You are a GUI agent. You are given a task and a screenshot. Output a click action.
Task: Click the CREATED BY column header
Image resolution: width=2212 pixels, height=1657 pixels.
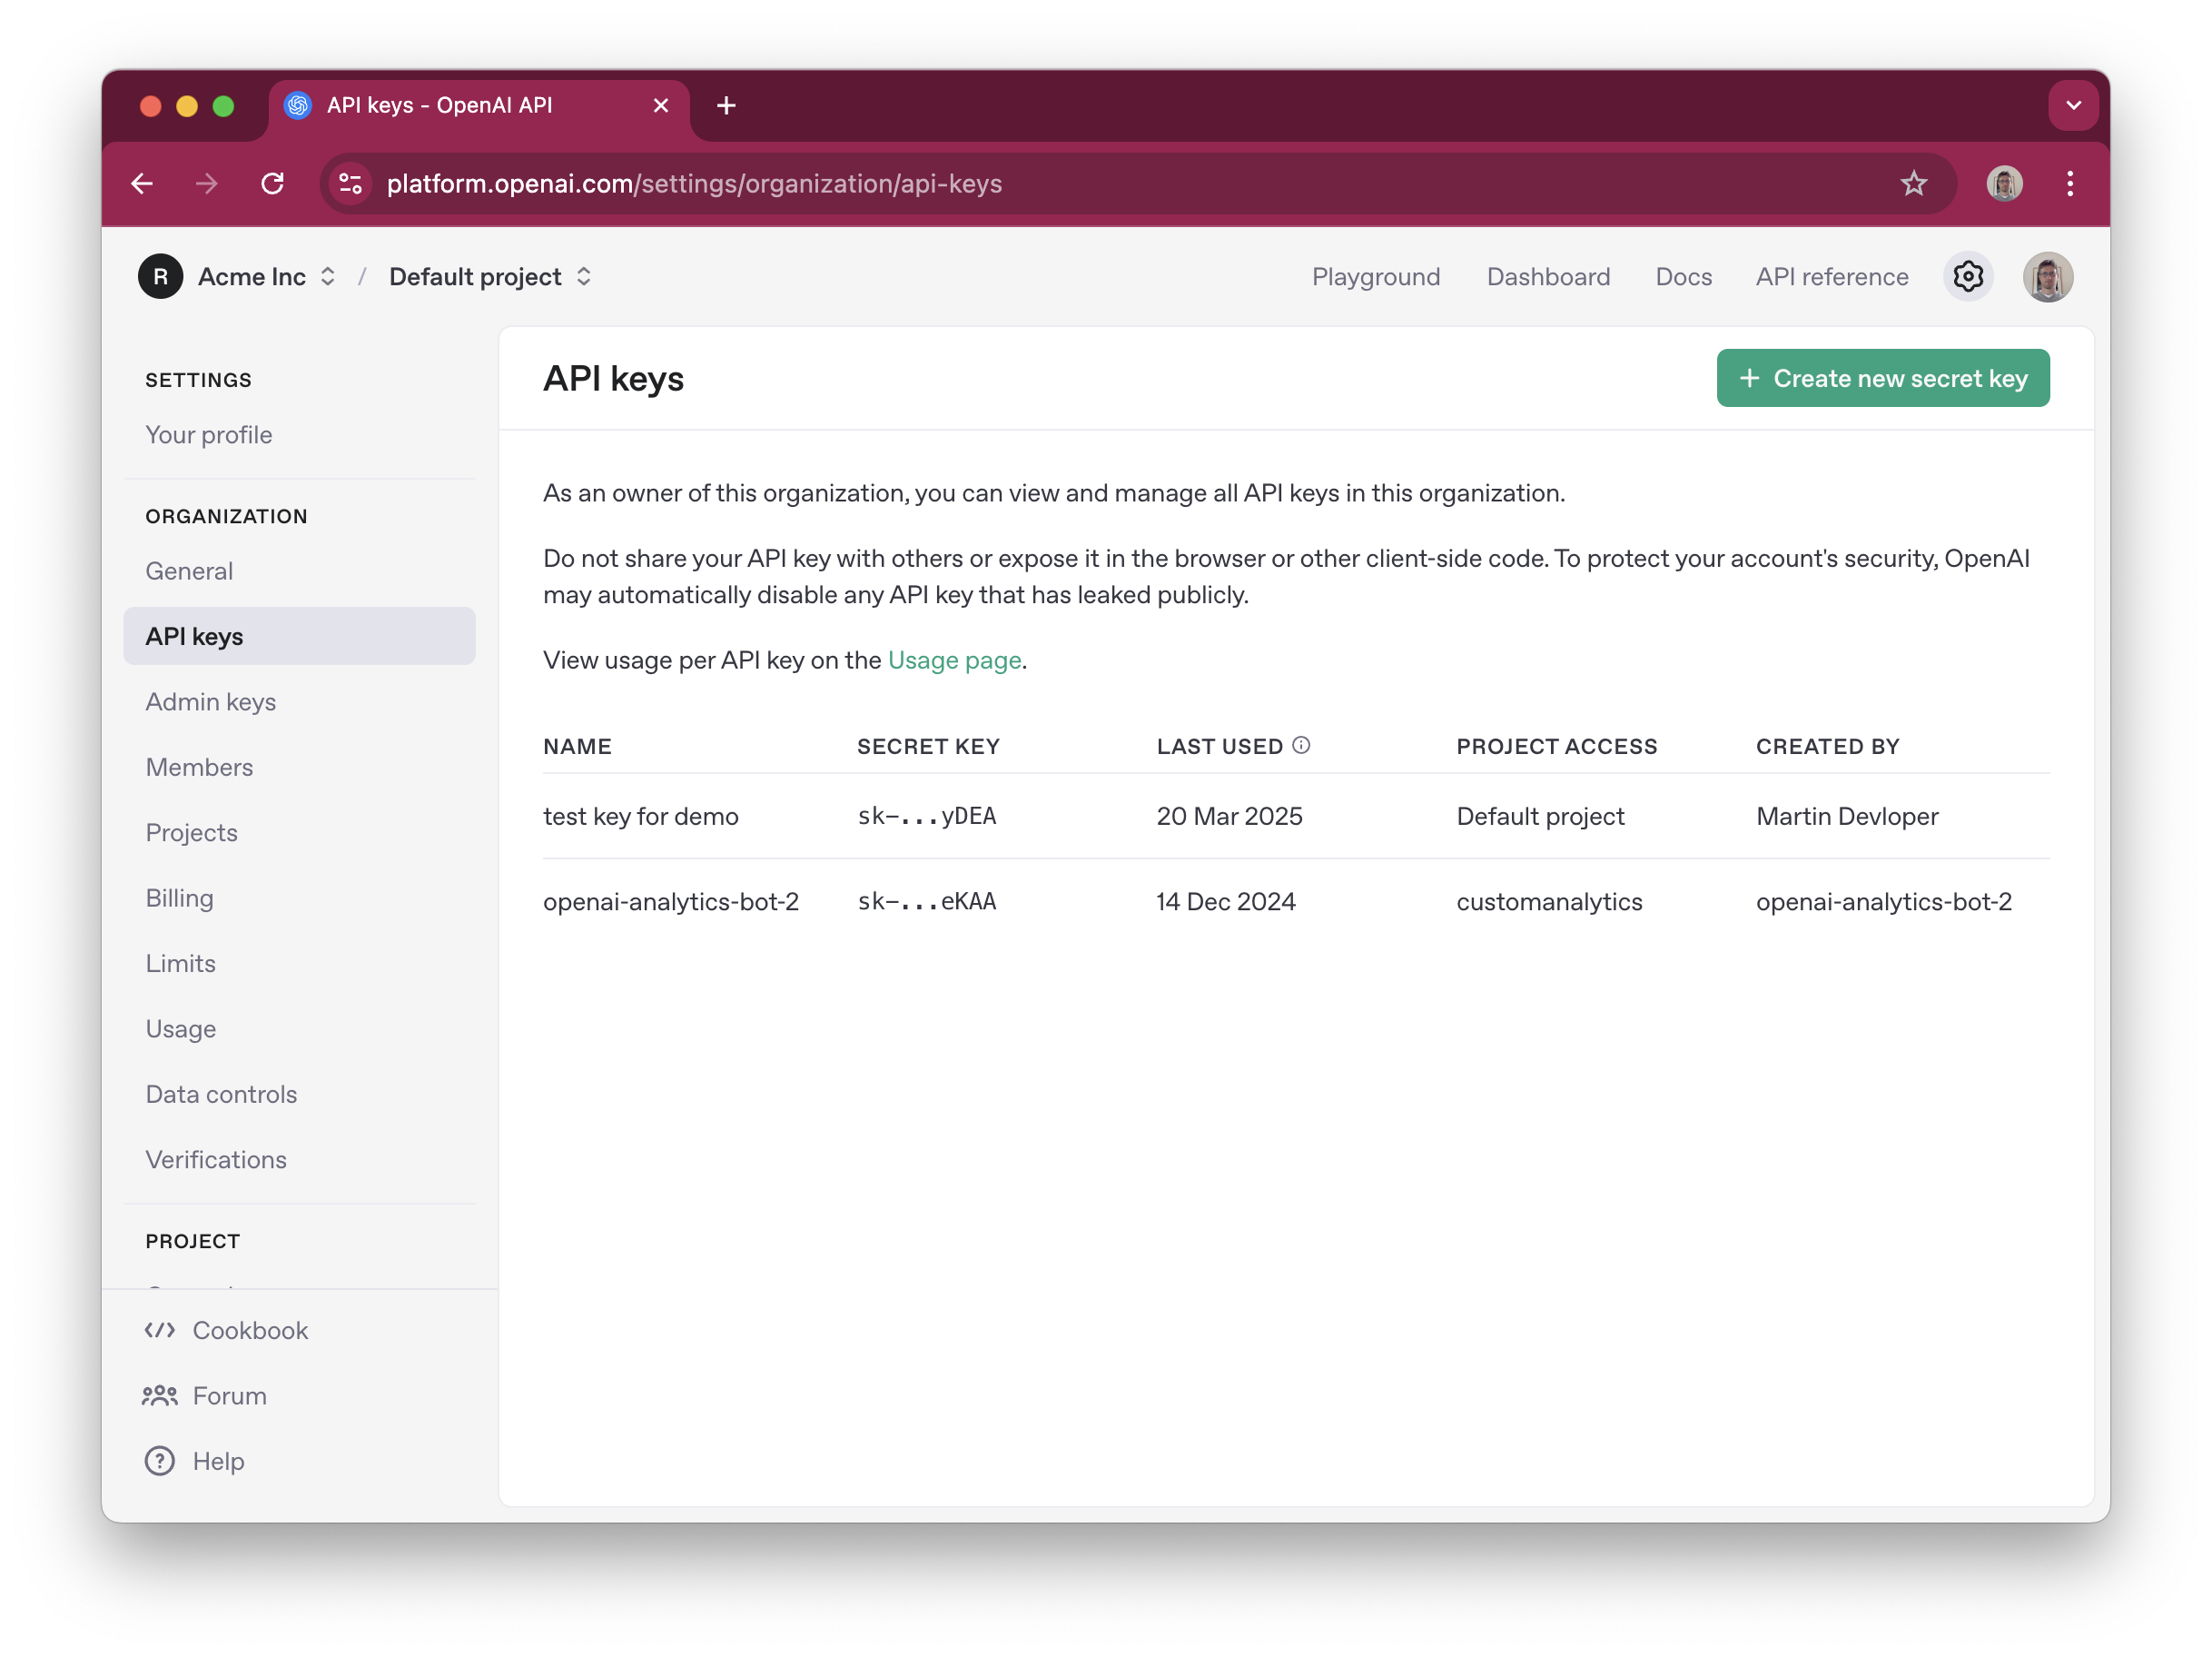[x=1828, y=747]
